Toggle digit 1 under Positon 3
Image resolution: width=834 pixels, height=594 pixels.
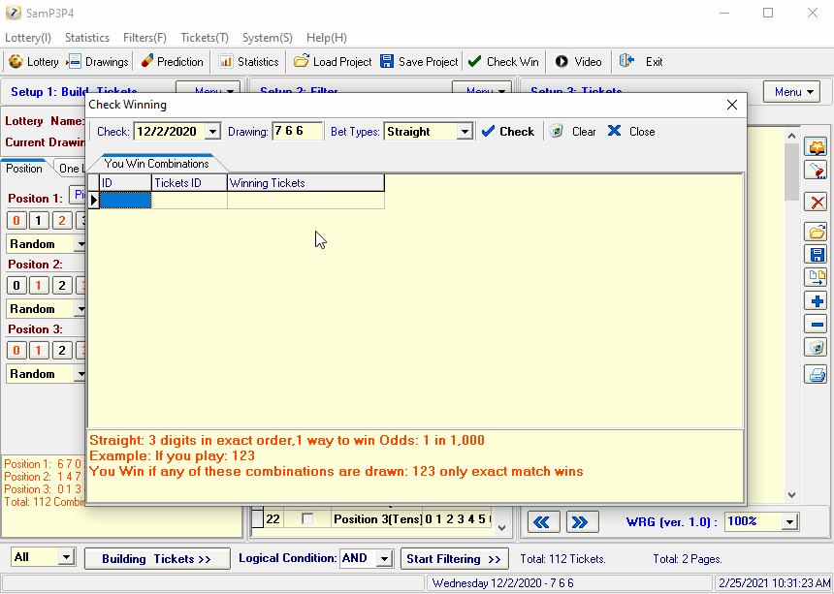pyautogui.click(x=39, y=350)
